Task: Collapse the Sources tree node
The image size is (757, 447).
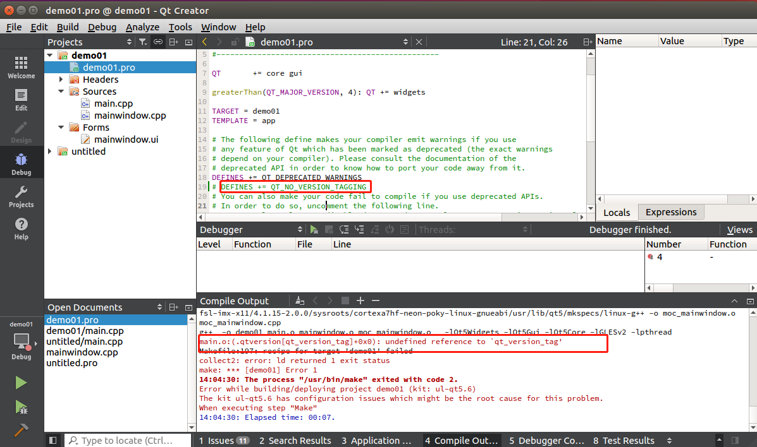Action: (61, 91)
